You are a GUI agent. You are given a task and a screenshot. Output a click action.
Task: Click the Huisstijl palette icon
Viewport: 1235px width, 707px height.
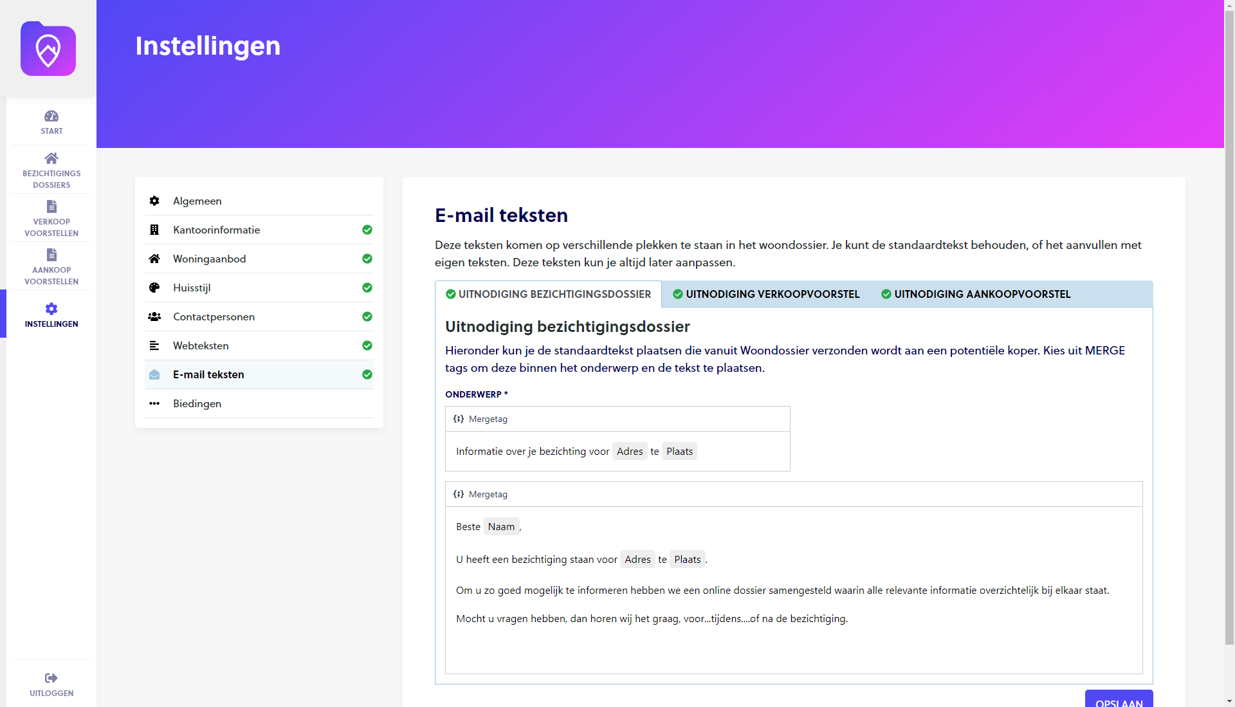pos(154,288)
